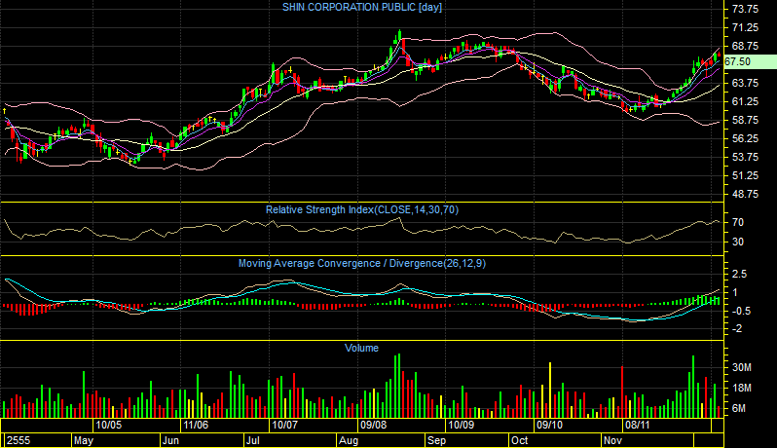This screenshot has width=777, height=448.
Task: Click the 73.75 price axis label
Action: (x=745, y=9)
